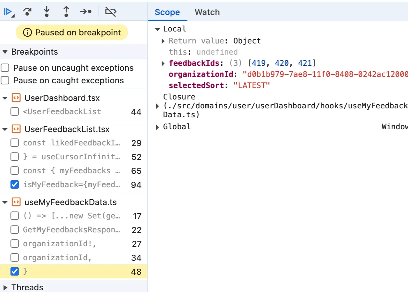Uncheck the line 48 breakpoint

(15, 271)
